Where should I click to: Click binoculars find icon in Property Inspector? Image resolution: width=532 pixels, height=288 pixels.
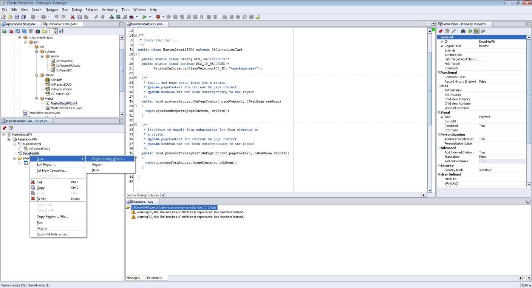[x=463, y=31]
